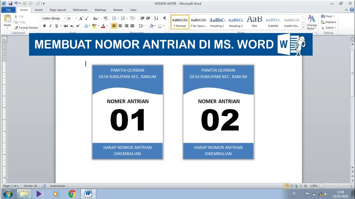This screenshot has height=199, width=355.
Task: Undo the last action
Action: tap(16, 4)
